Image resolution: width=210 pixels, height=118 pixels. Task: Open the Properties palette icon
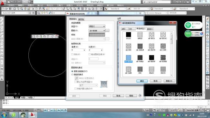pos(79,9)
